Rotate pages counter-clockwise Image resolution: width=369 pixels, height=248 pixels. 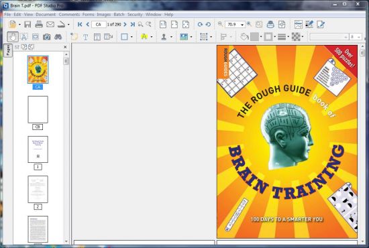click(x=208, y=24)
